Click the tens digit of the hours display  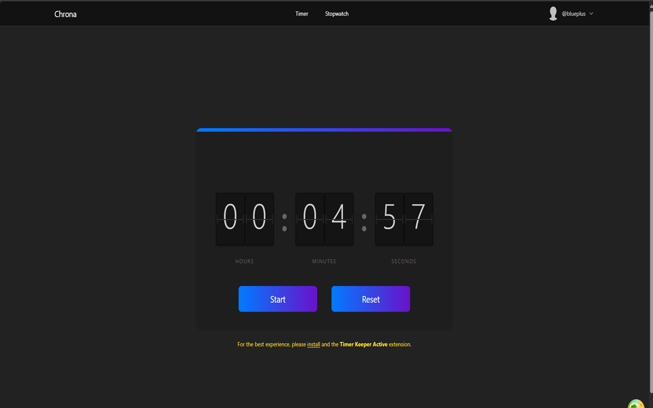230,219
